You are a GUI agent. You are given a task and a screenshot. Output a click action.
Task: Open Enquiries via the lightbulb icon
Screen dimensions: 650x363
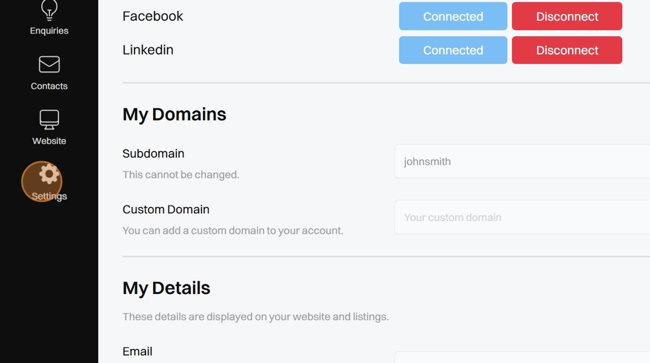click(49, 10)
